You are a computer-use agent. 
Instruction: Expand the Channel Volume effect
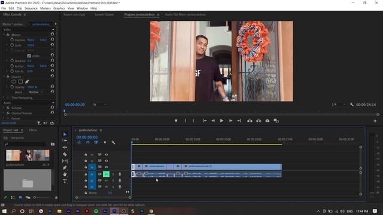(x=4, y=113)
